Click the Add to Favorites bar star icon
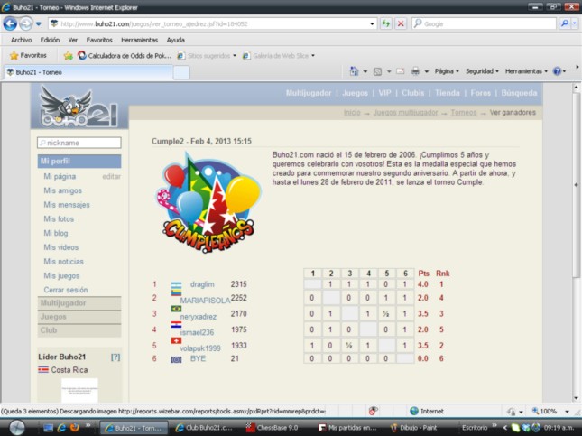The image size is (582, 436). pyautogui.click(x=68, y=56)
